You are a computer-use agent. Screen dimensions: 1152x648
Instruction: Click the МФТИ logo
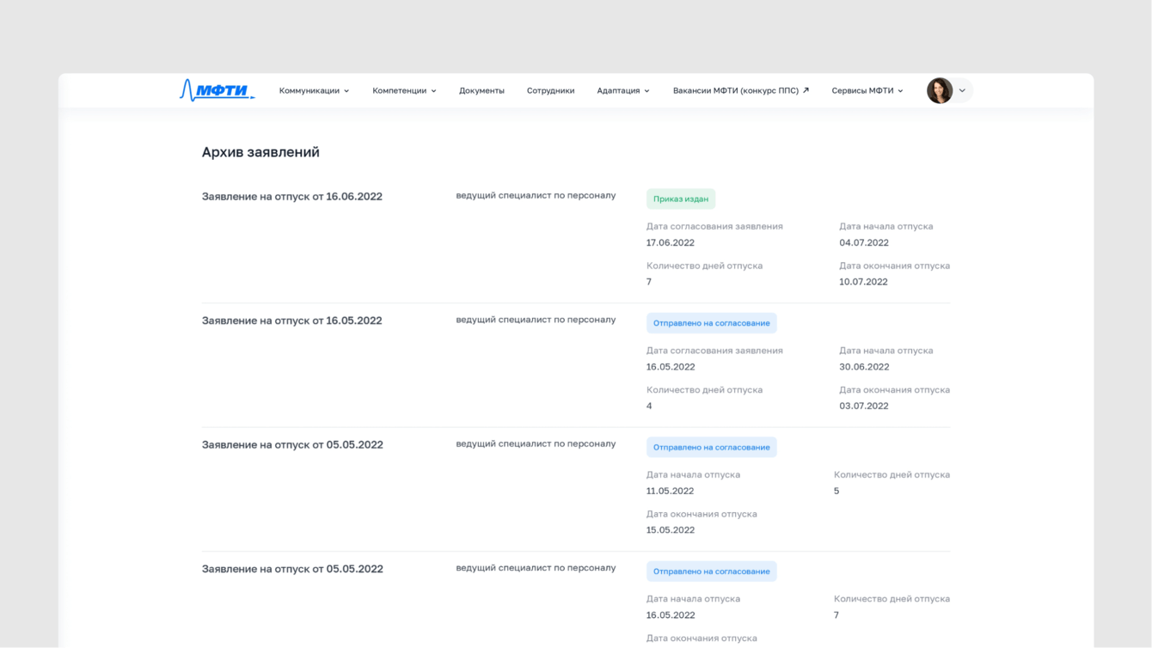point(217,90)
